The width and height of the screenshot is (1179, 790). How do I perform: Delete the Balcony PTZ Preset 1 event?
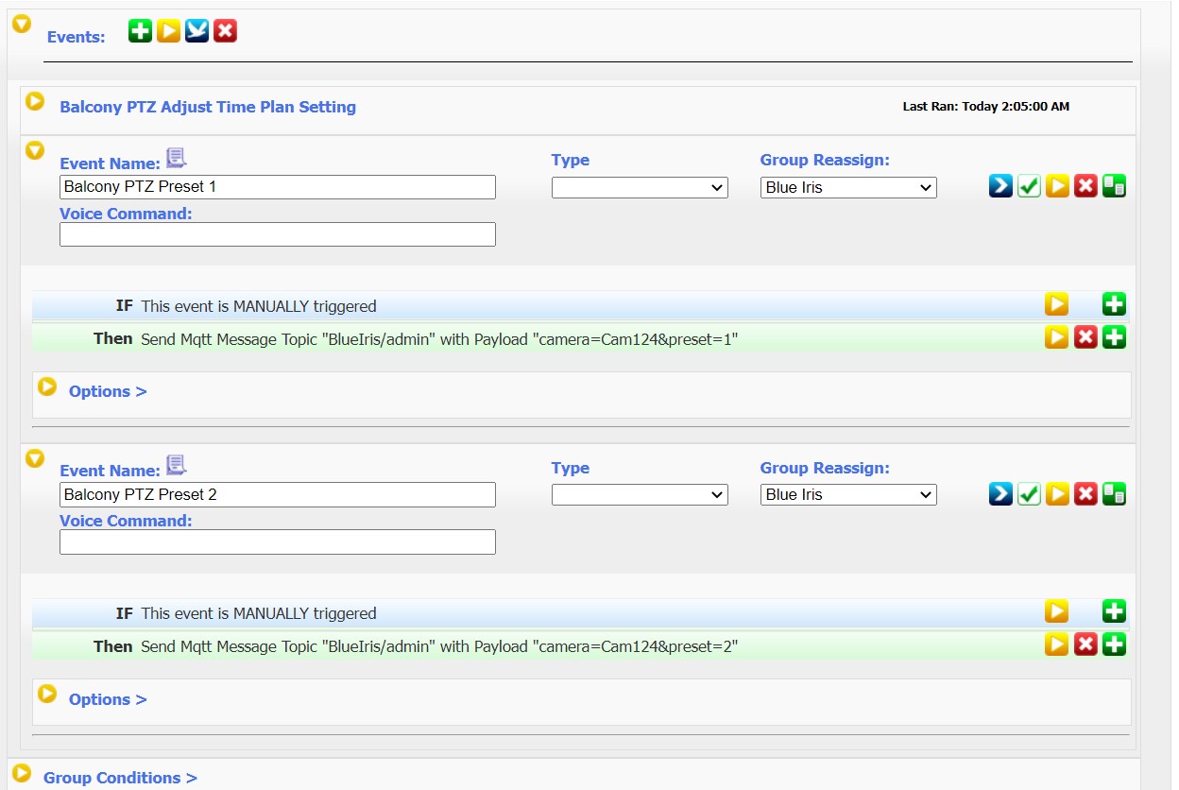[x=1085, y=186]
